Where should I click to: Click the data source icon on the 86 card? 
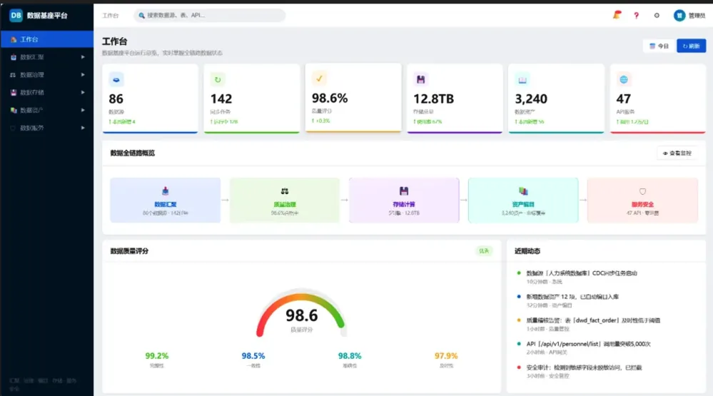116,80
